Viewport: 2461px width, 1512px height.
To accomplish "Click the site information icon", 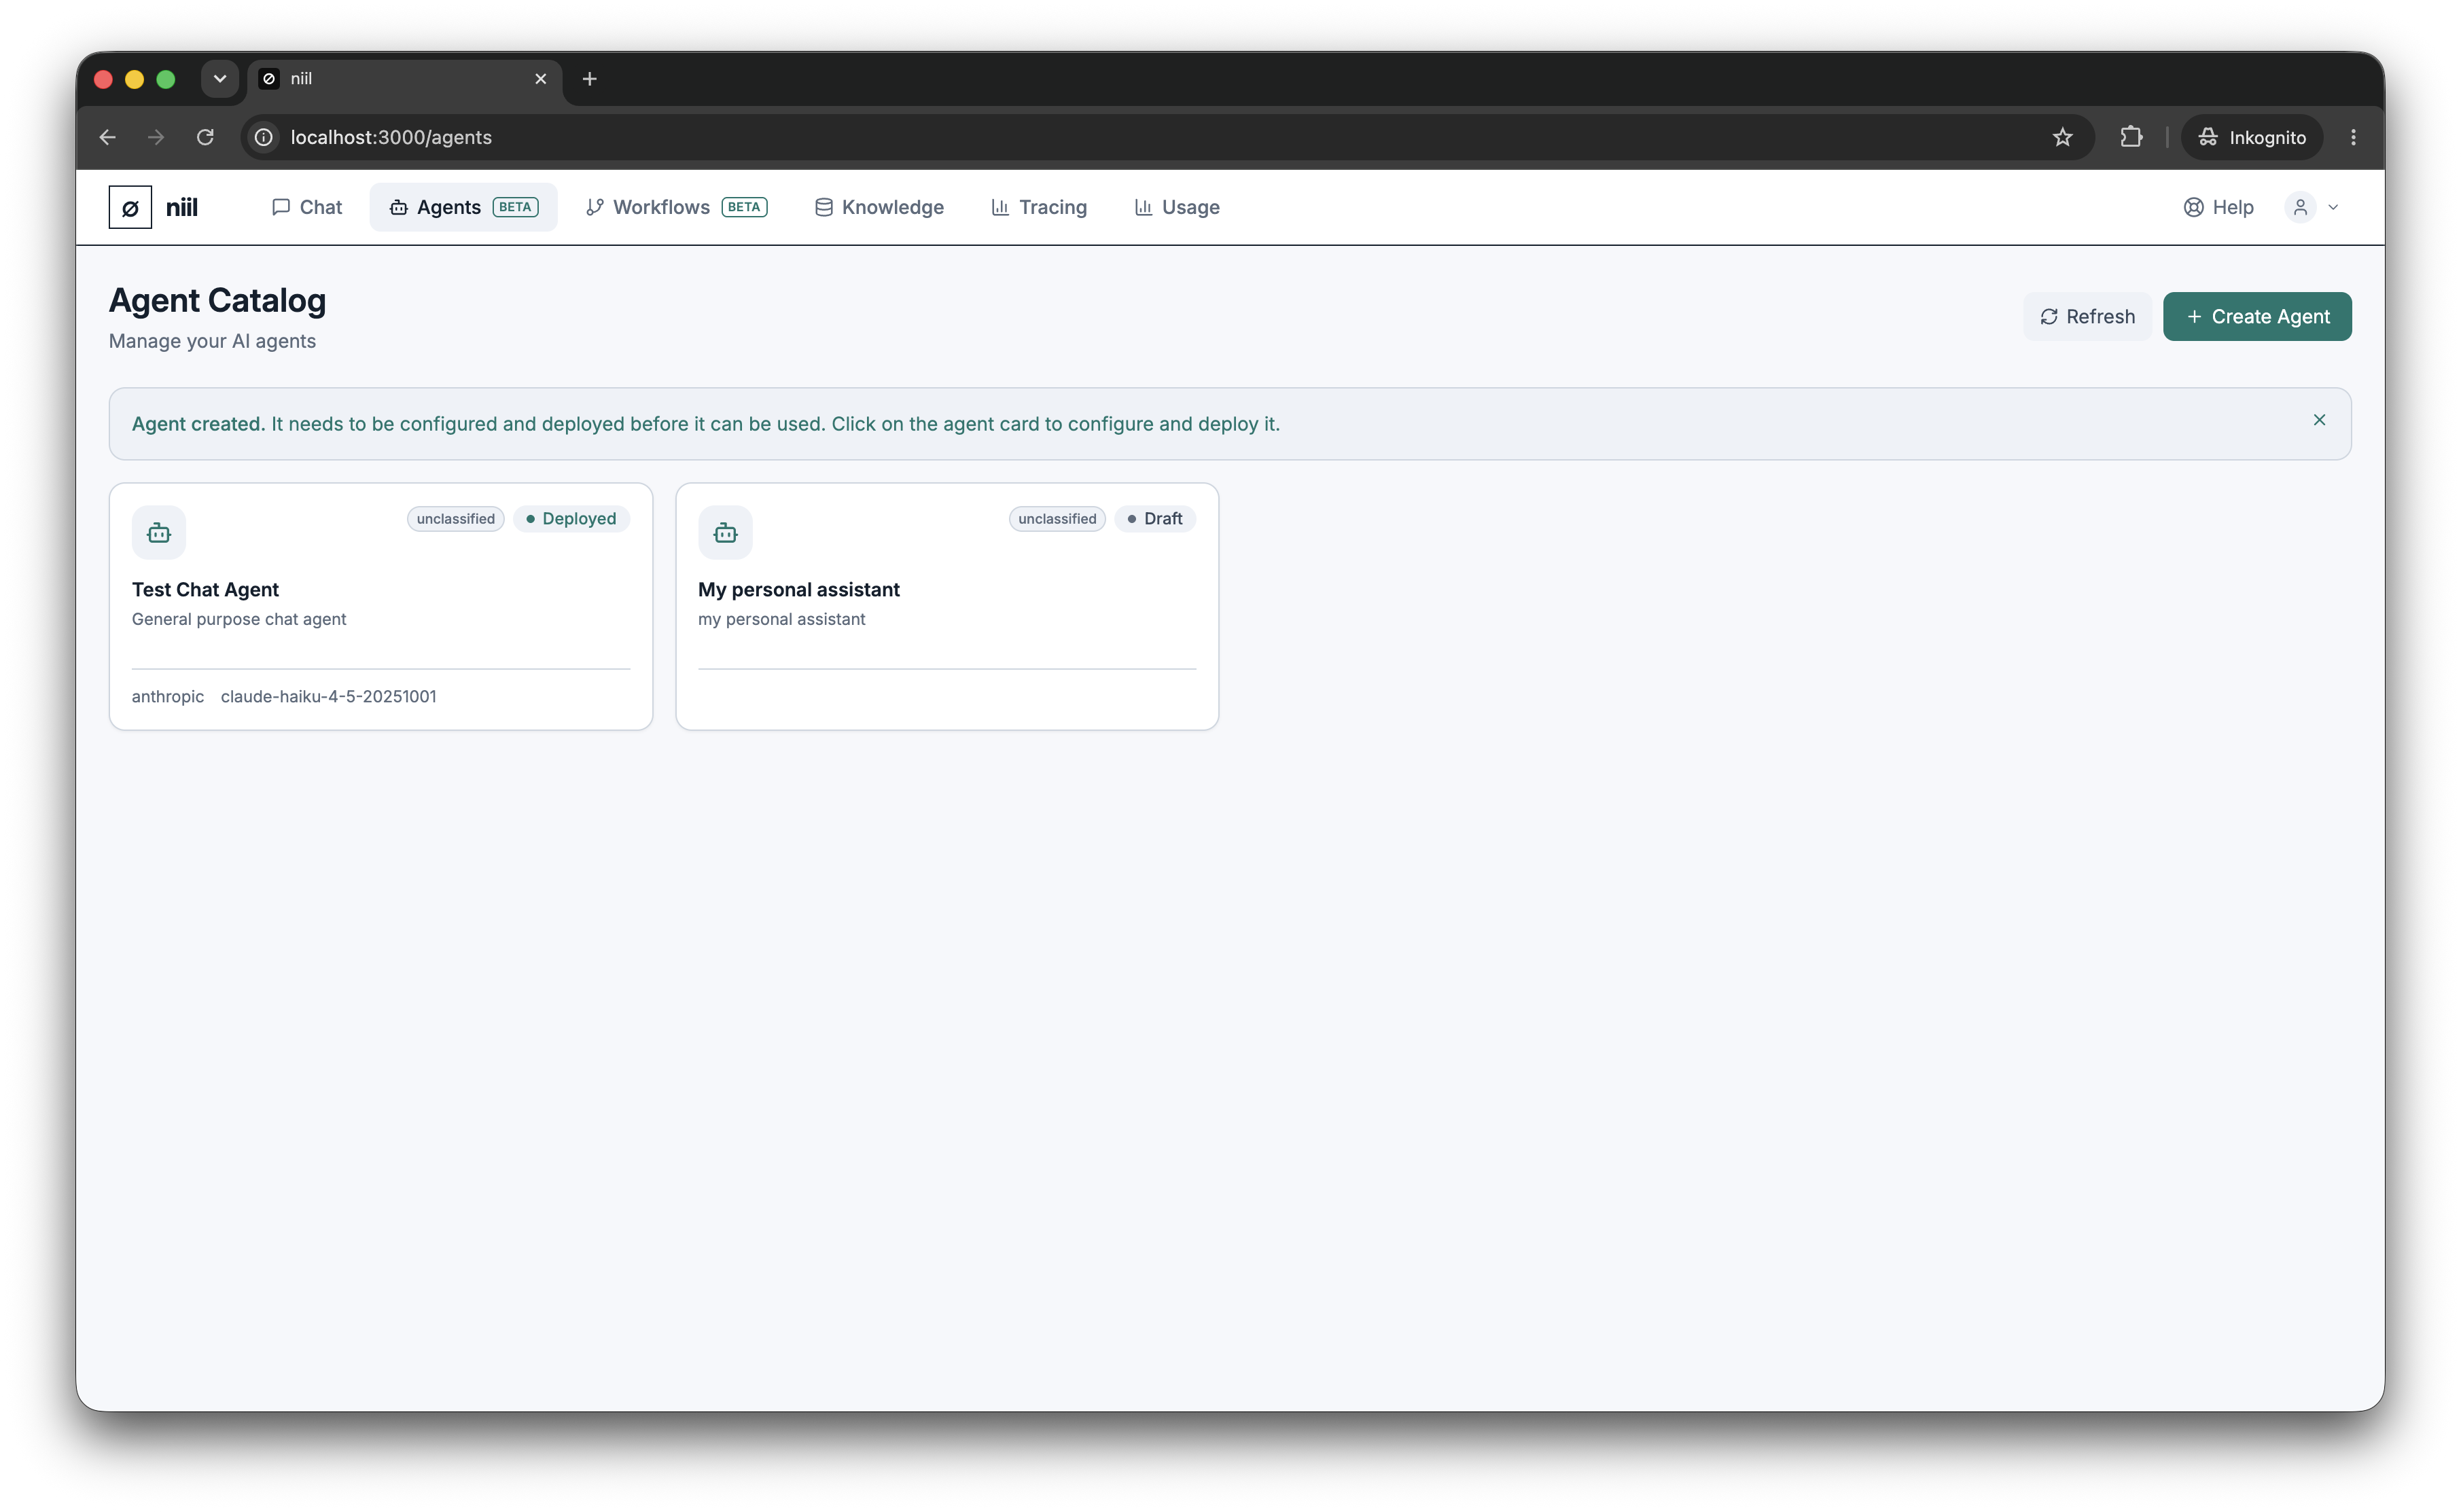I will (x=264, y=137).
